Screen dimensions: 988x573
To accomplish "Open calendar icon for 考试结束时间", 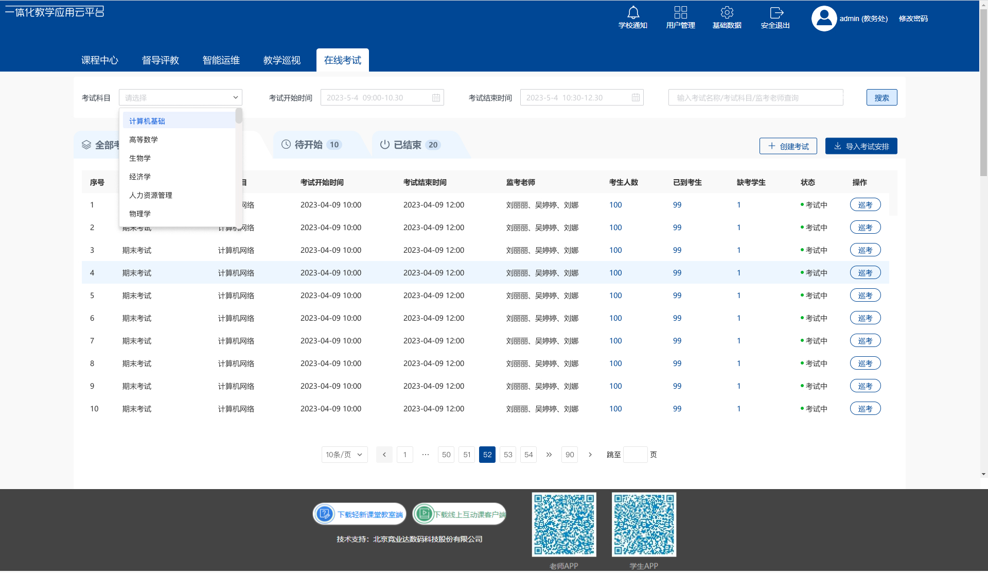I will (636, 98).
